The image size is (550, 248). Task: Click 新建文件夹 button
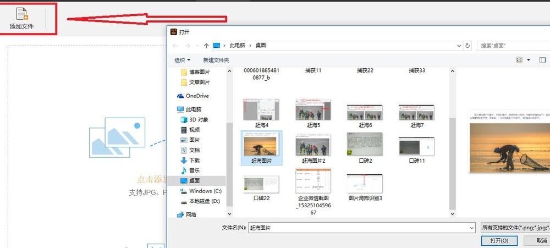coord(216,60)
